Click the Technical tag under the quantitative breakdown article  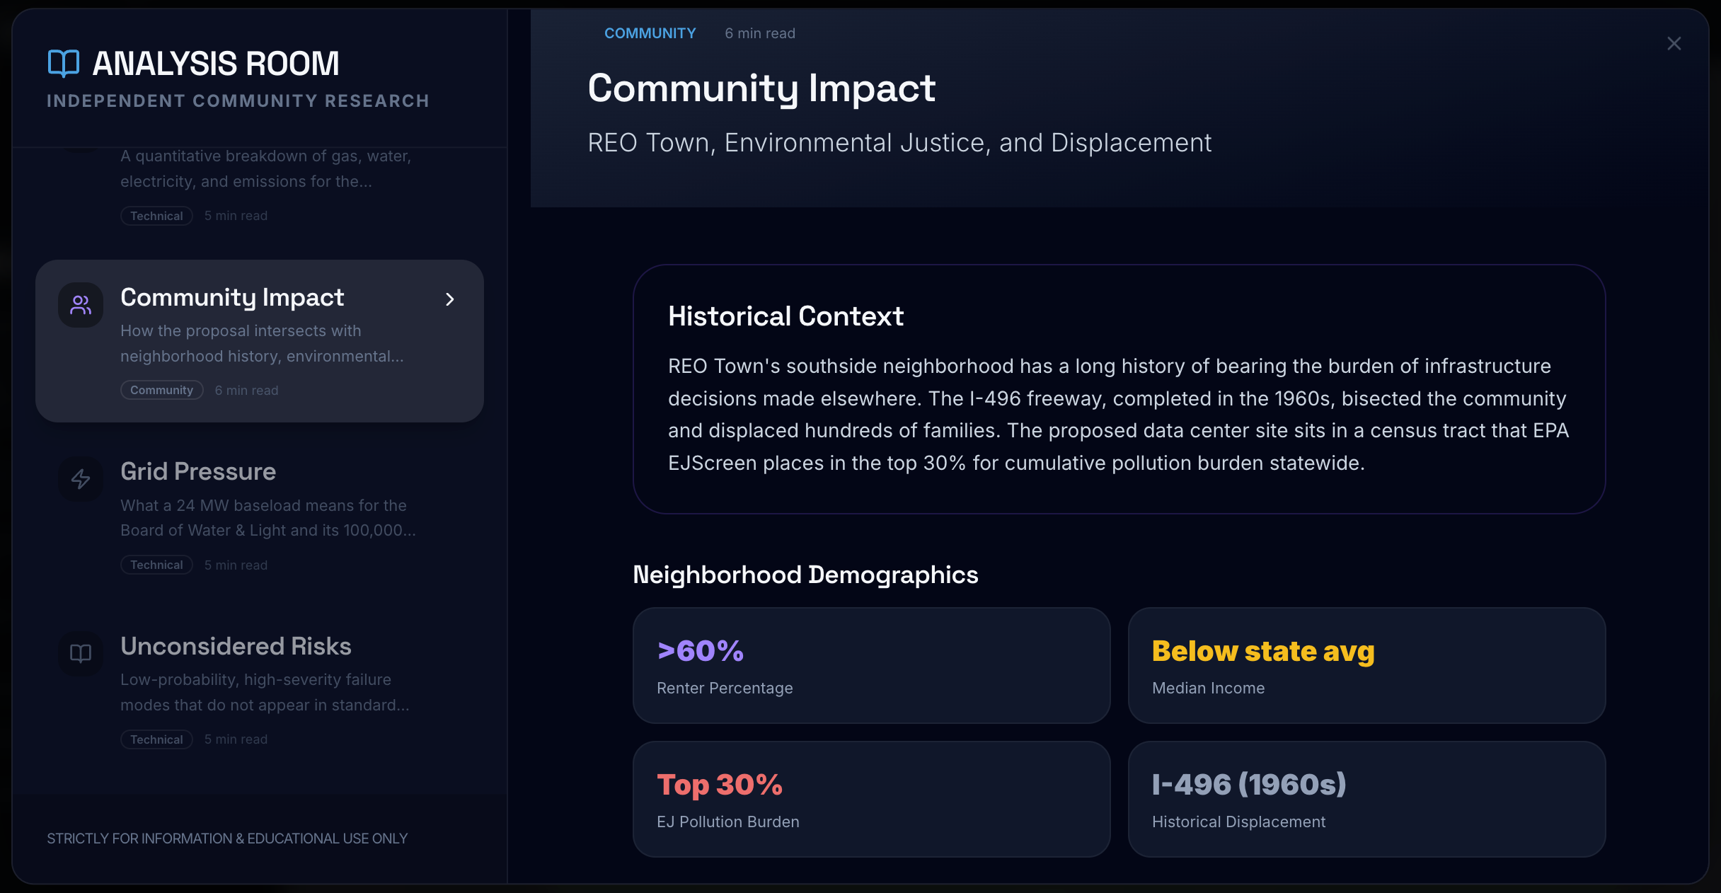(x=156, y=216)
